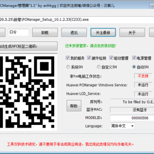Click the 口令 password input field
Image resolution: width=154 pixels, height=154 pixels.
[18, 33]
